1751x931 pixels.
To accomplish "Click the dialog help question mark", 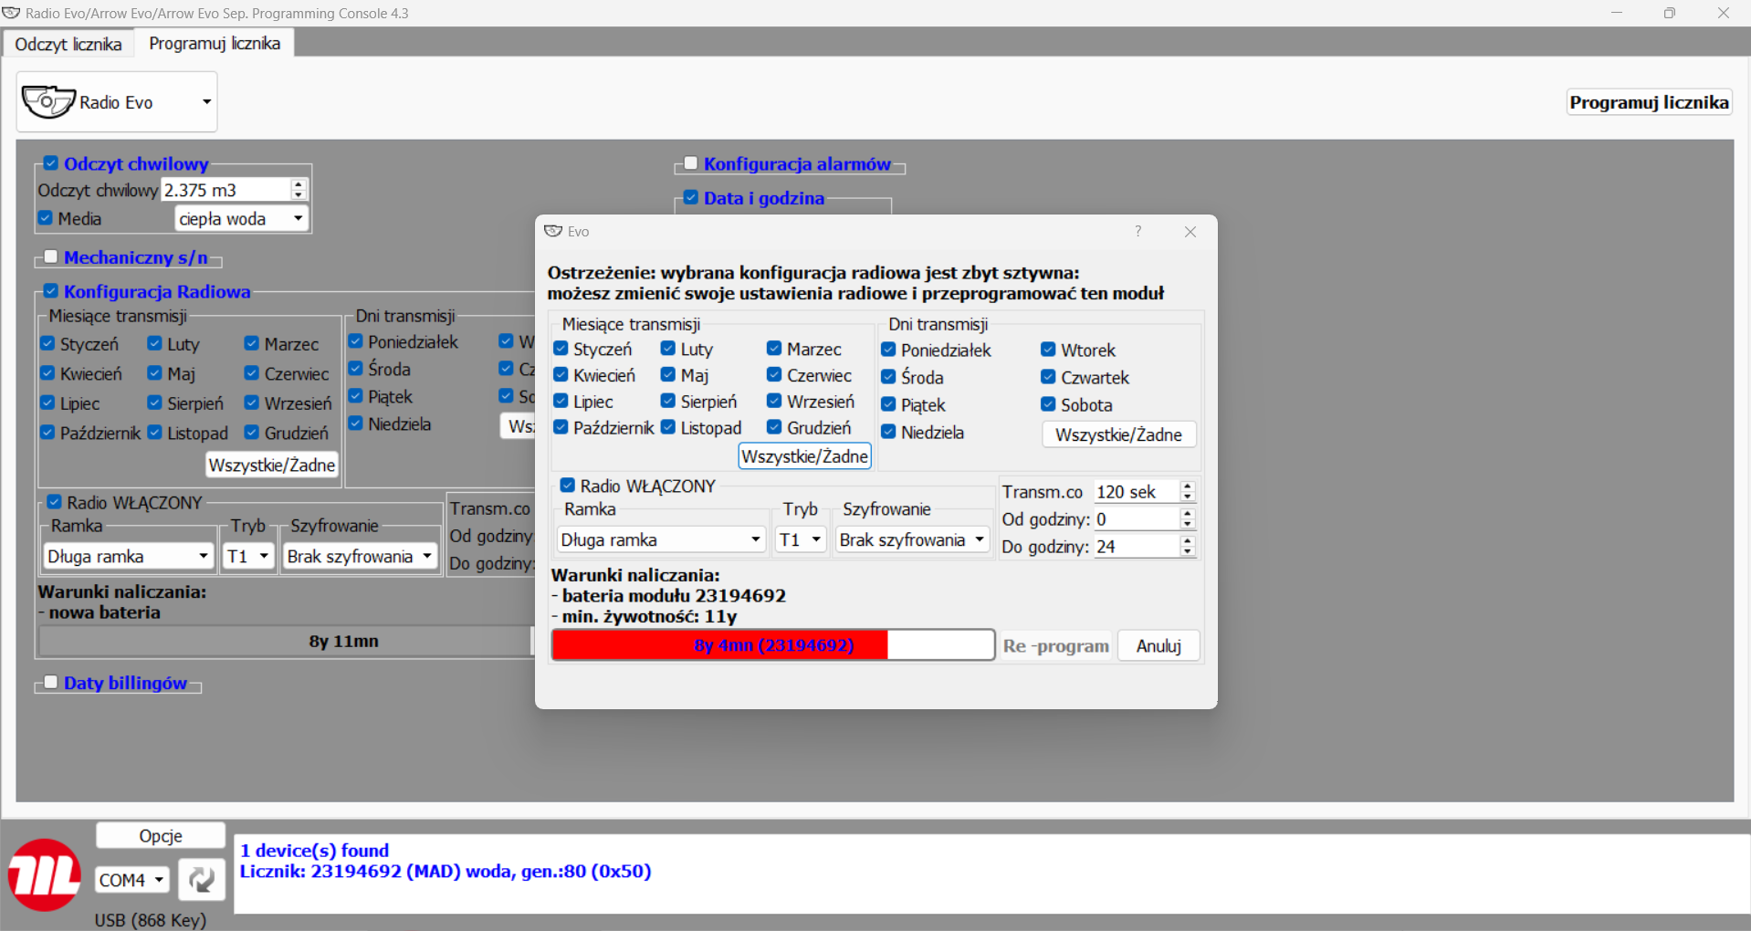I will point(1138,231).
